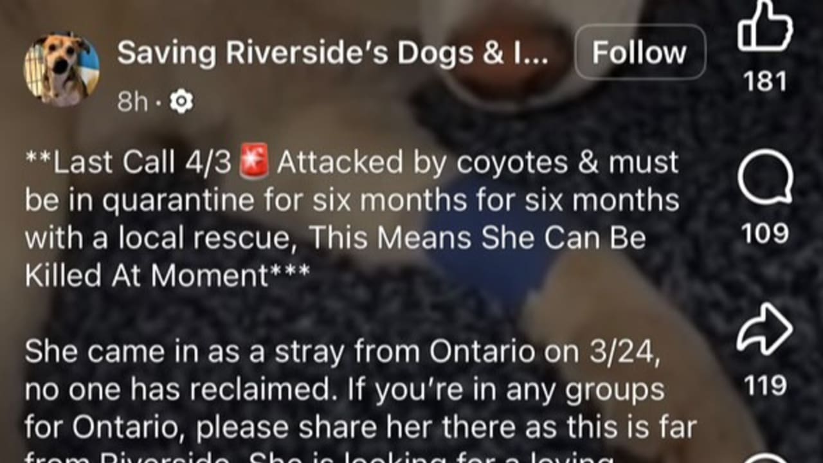Screen dimensions: 823x463
Task: Like the video with the thumbs-up icon
Action: coord(765,26)
